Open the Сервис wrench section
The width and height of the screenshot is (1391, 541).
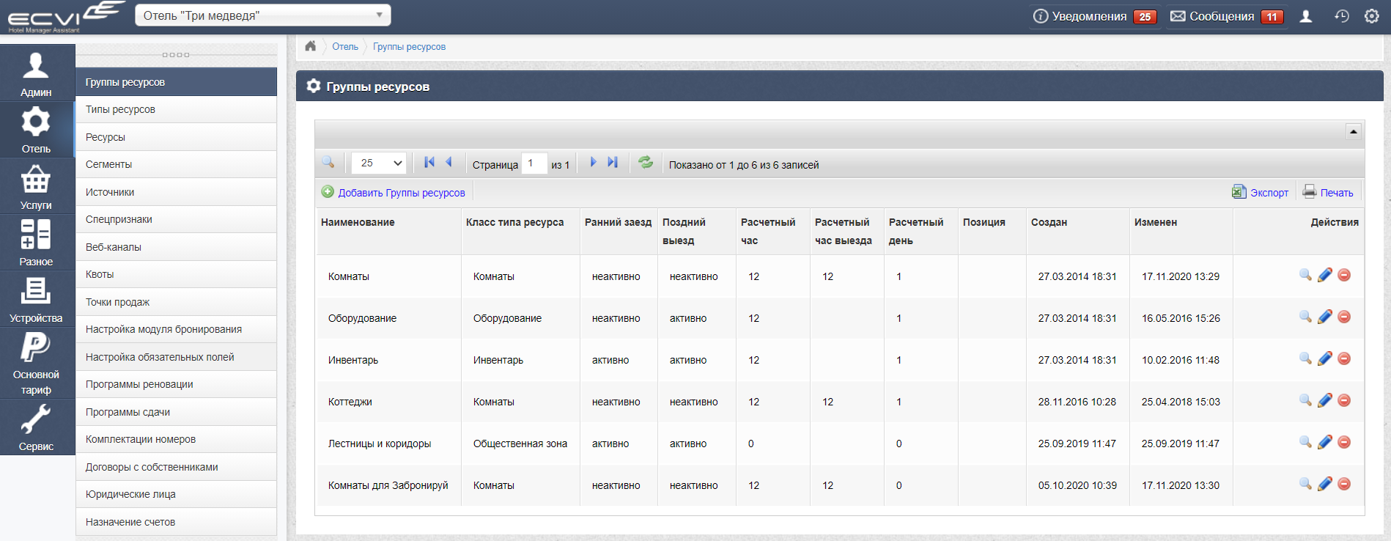point(37,427)
